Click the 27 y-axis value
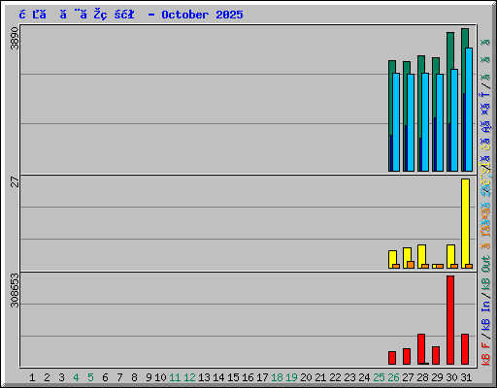The width and height of the screenshot is (497, 388). pyautogui.click(x=15, y=182)
